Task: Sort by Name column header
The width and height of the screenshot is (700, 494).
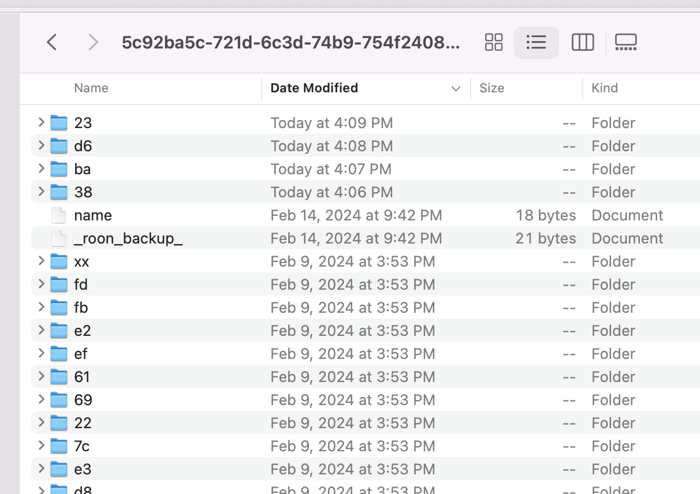Action: pyautogui.click(x=91, y=88)
